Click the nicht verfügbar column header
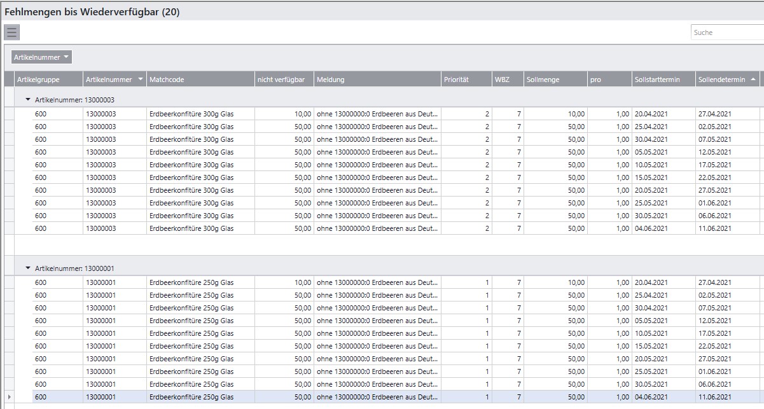 [x=281, y=80]
